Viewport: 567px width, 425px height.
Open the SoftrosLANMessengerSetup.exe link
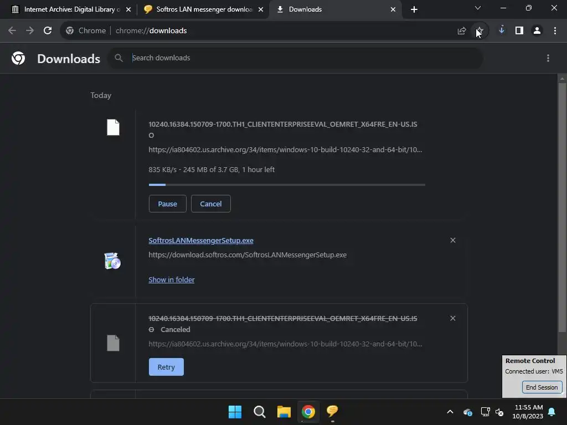pos(201,241)
